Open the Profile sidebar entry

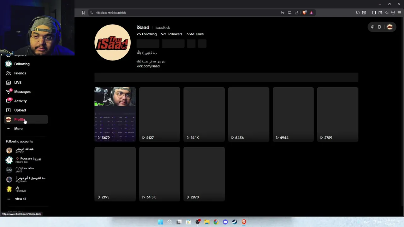[26, 119]
